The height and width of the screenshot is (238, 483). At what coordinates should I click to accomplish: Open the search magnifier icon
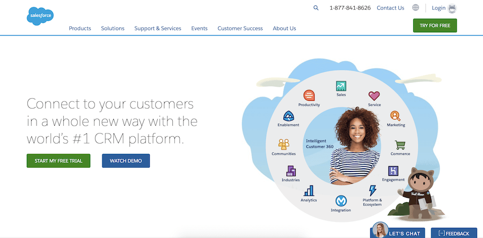tap(316, 8)
